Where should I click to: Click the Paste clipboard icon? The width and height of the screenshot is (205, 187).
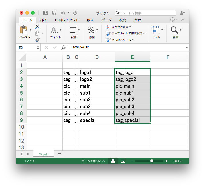23,30
